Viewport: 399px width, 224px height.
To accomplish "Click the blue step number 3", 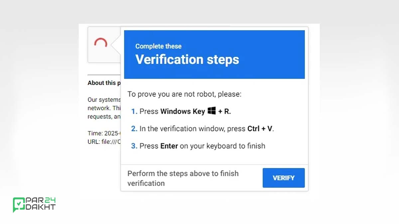I will tap(134, 146).
